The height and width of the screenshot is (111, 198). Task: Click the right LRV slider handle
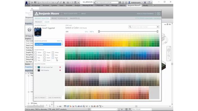(x=157, y=31)
